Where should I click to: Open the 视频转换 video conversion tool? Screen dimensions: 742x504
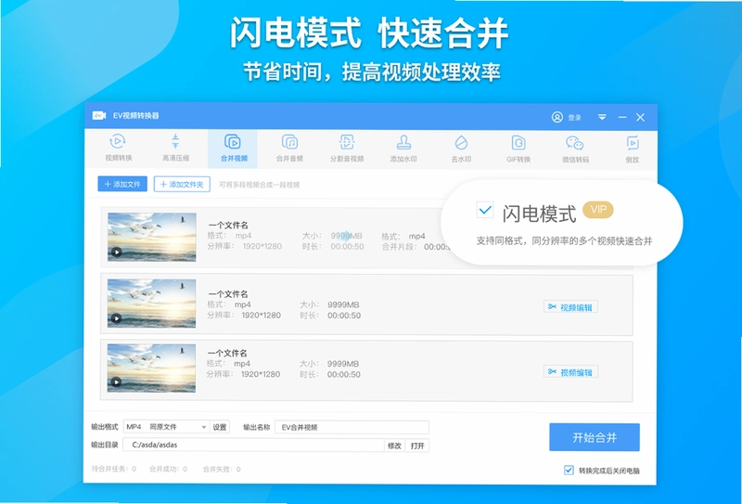coord(119,149)
